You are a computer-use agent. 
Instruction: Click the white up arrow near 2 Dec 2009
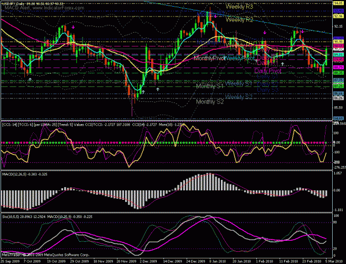(x=143, y=92)
